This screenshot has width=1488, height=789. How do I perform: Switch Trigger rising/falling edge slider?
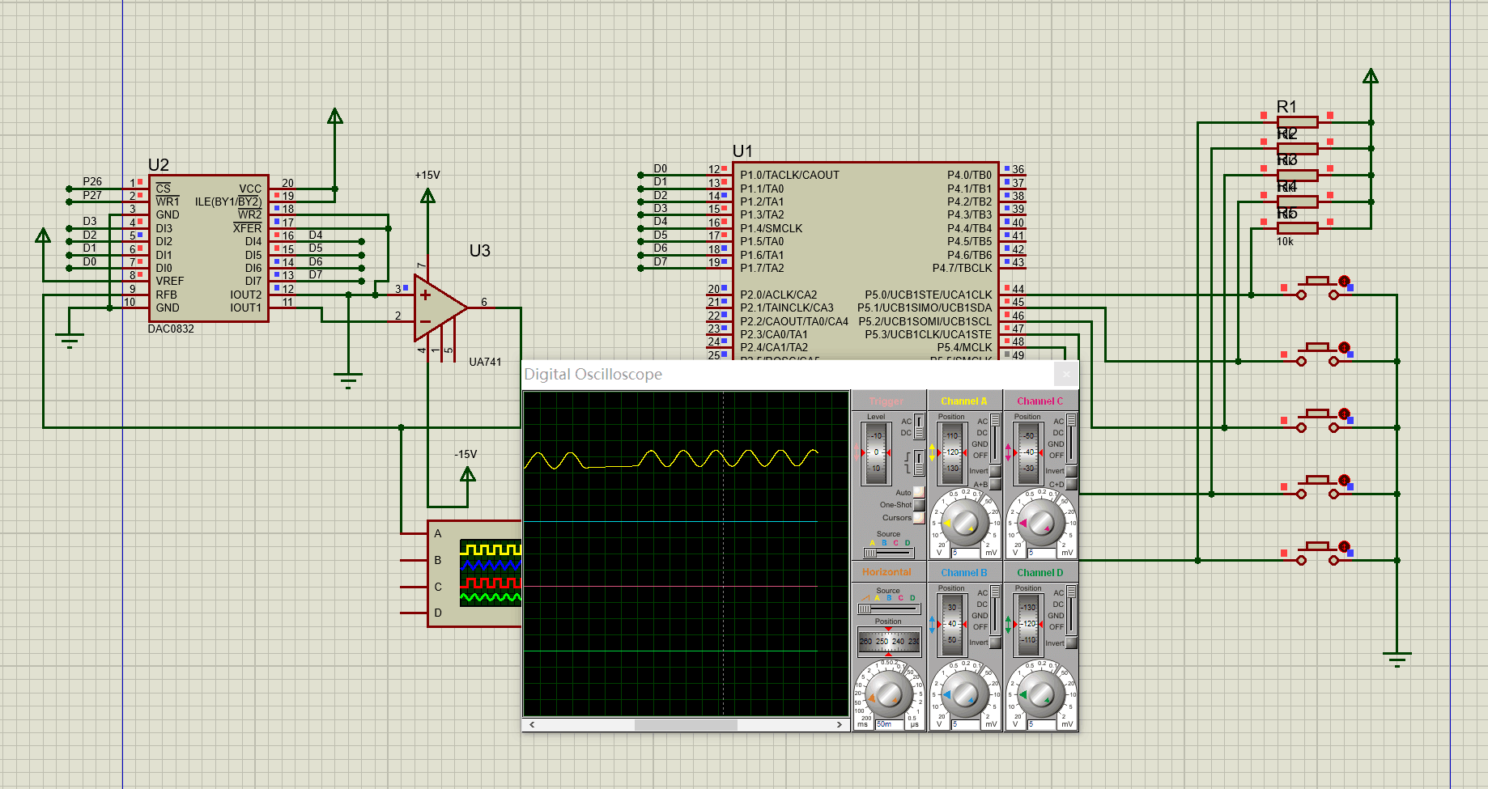919,463
